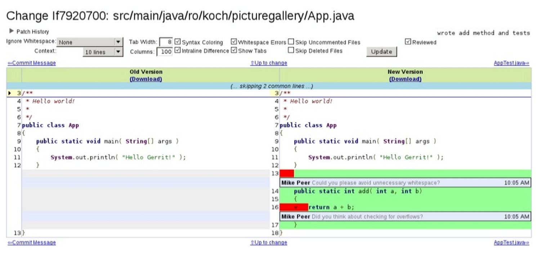Screen dimensions: 541x266
Task: Click the Columns input field
Action: (x=165, y=52)
